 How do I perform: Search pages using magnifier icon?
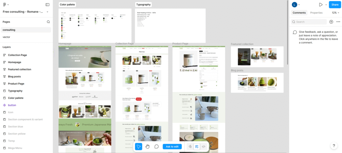(x=48, y=22)
